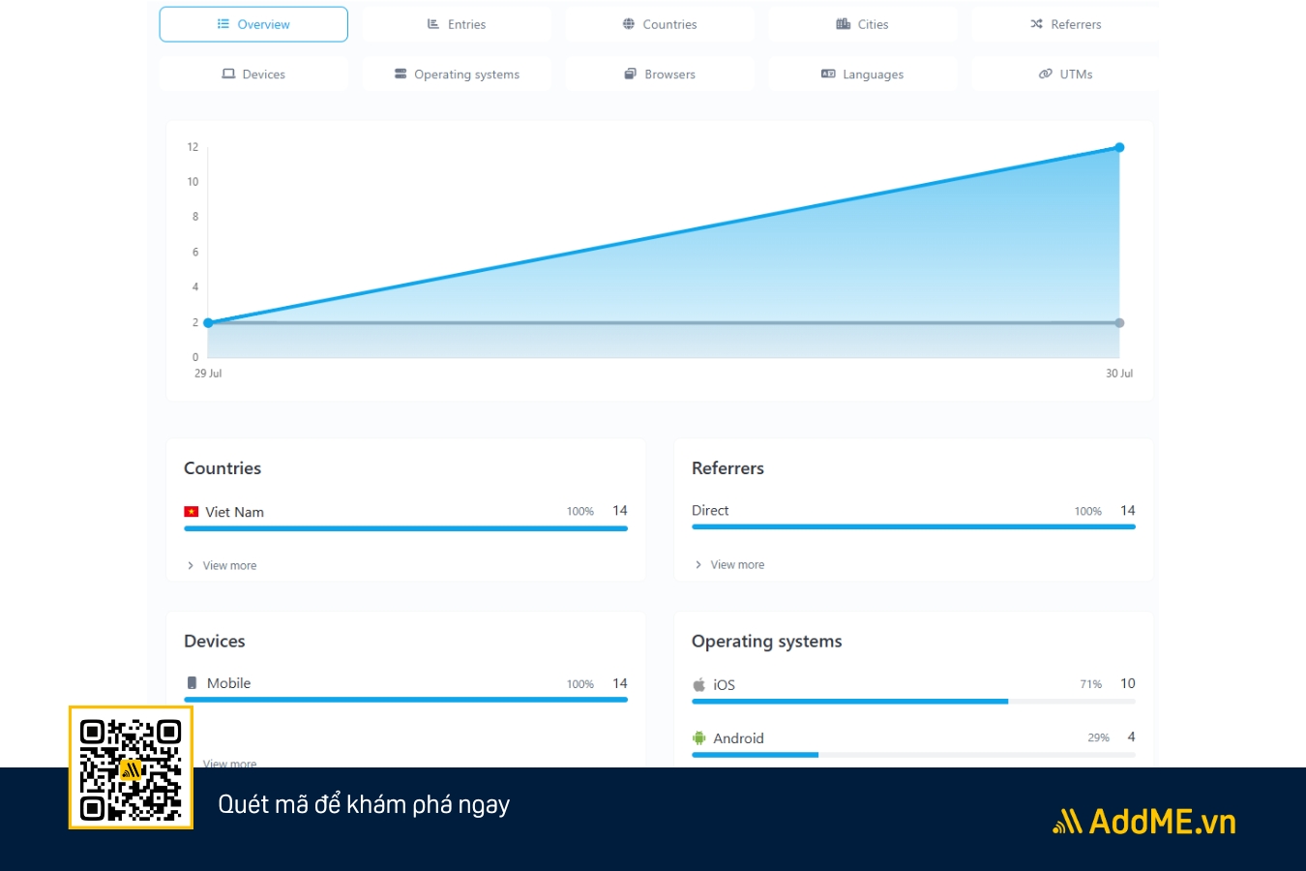The height and width of the screenshot is (871, 1306).
Task: Click the language icon on Languages tab
Action: (x=828, y=74)
